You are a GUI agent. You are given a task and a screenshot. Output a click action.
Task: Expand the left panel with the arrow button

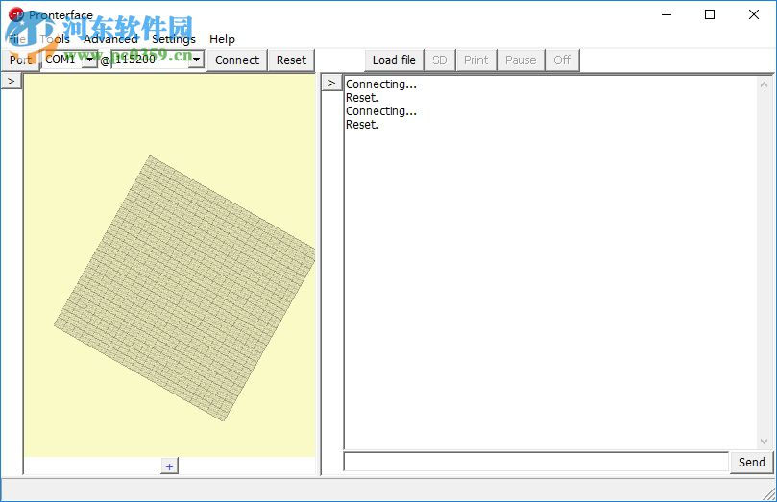click(11, 81)
